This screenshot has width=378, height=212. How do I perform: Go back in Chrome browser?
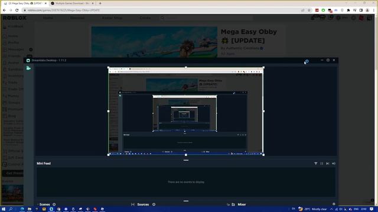(x=4, y=11)
